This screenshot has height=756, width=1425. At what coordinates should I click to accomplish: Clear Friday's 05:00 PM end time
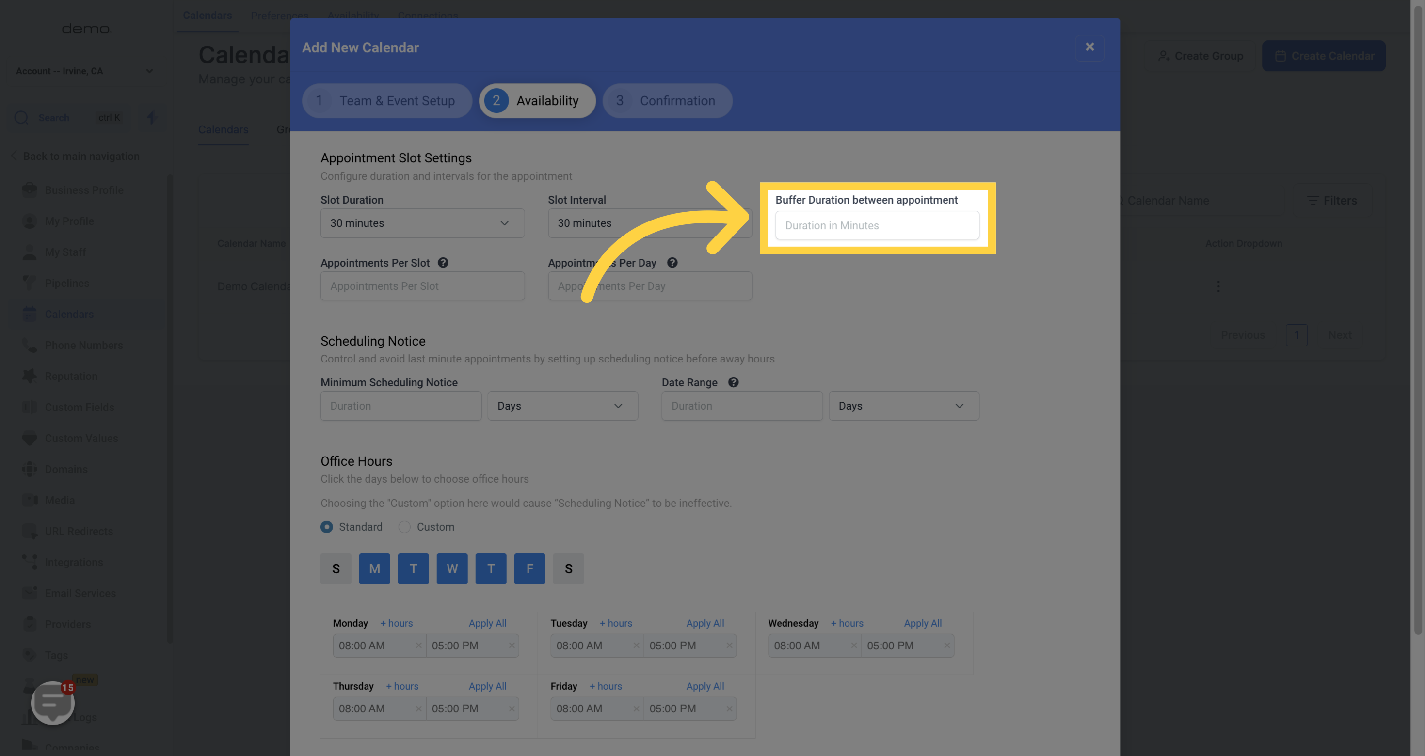point(729,709)
